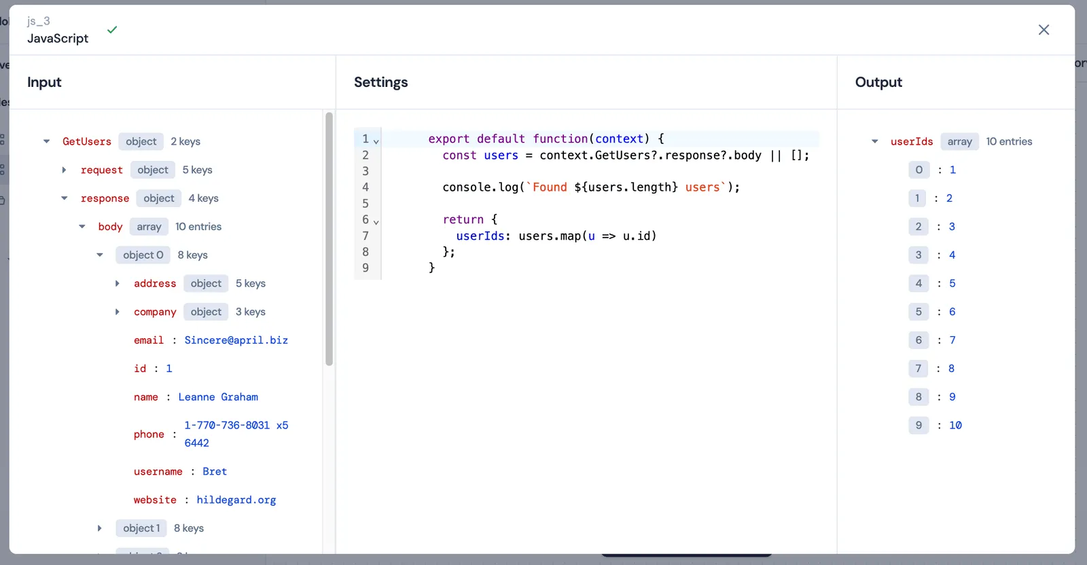The width and height of the screenshot is (1087, 565).
Task: Click output index 2 badge
Action: click(x=919, y=227)
